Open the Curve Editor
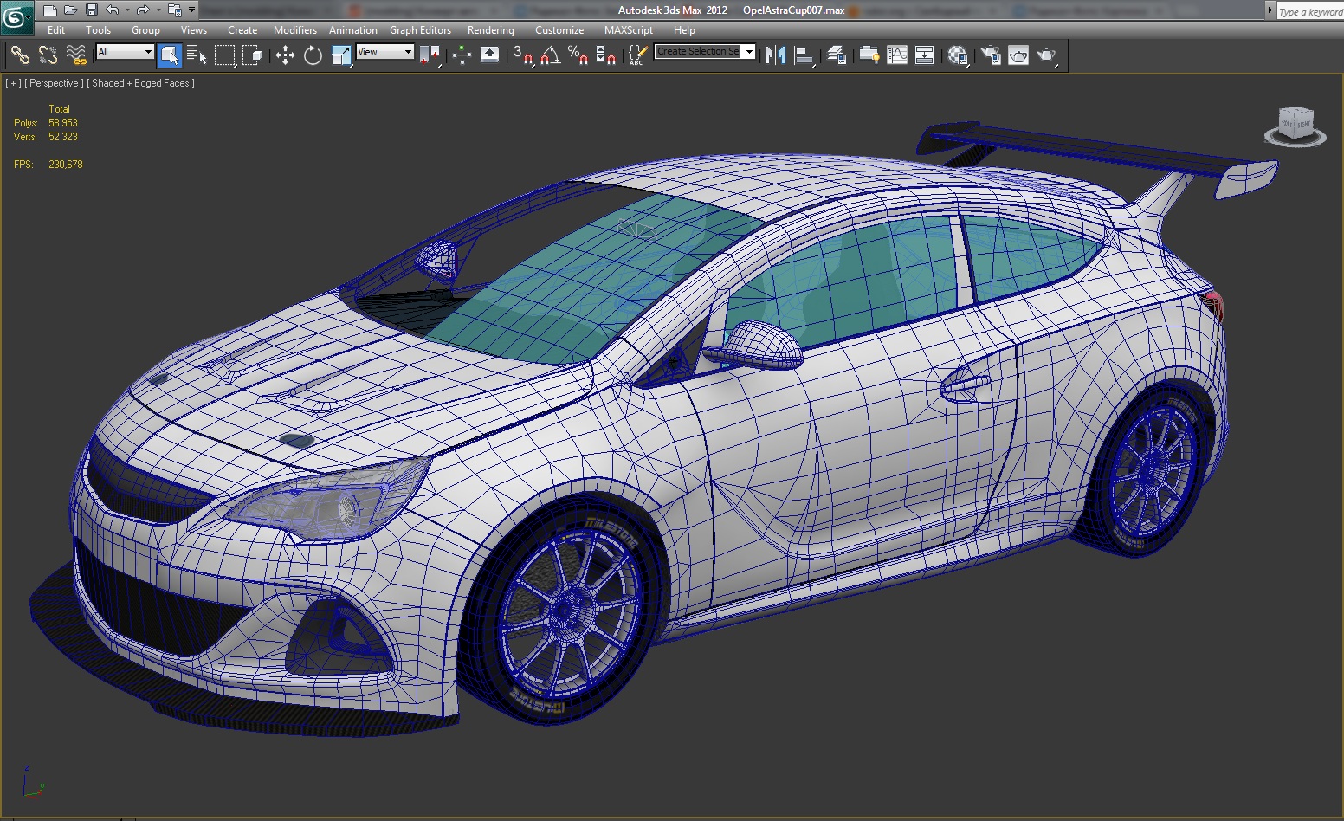The image size is (1344, 821). [x=897, y=55]
